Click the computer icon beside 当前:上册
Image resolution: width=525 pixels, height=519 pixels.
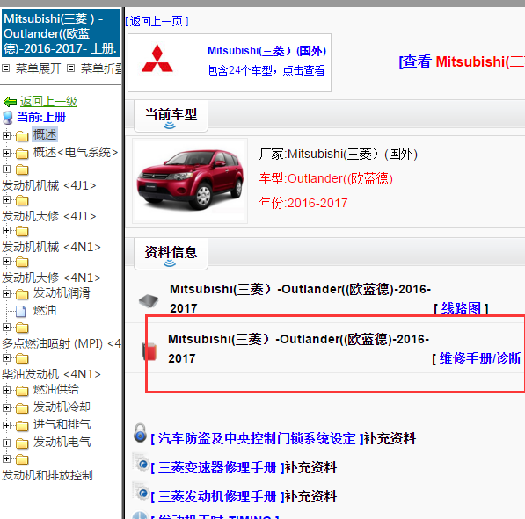pos(8,118)
